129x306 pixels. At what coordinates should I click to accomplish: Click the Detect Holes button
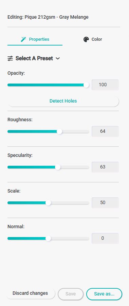(x=63, y=101)
